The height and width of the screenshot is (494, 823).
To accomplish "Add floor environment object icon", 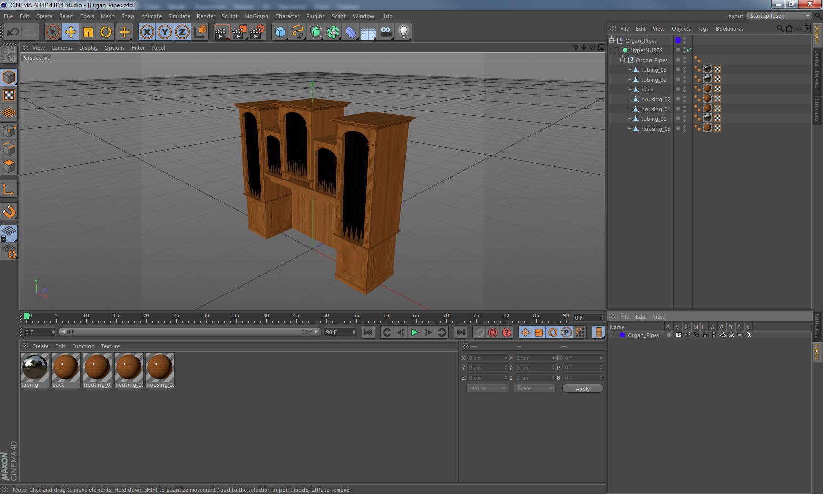I will pos(368,32).
